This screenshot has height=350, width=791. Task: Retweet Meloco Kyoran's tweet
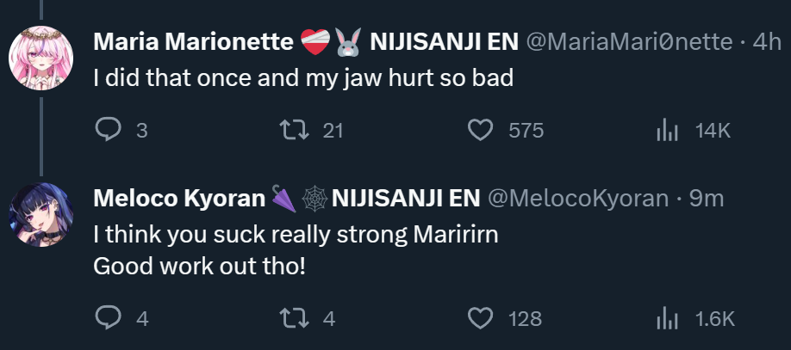point(294,318)
